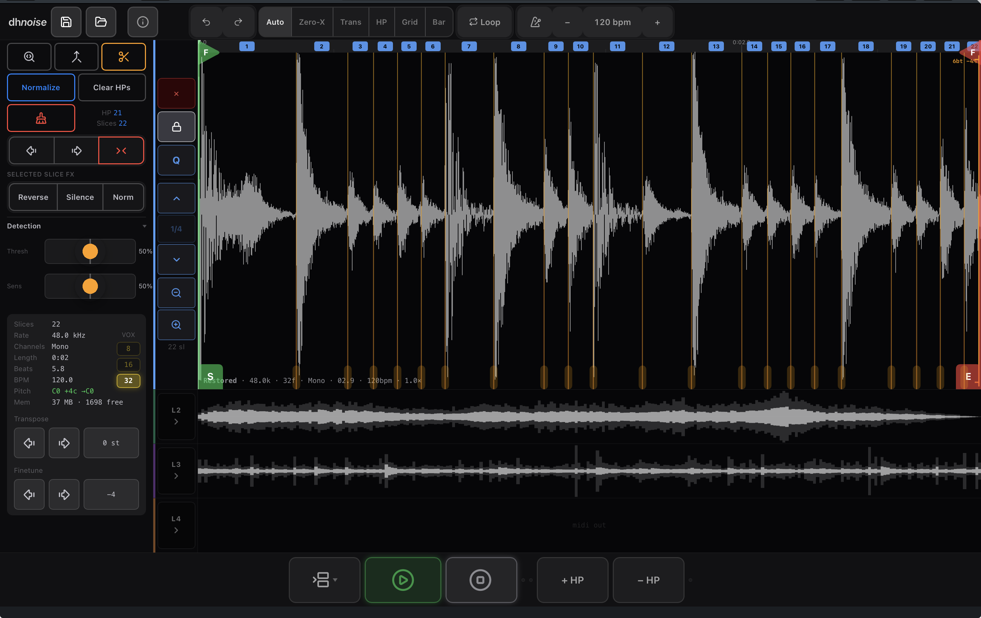Click the down chevron below 1/4

point(176,259)
